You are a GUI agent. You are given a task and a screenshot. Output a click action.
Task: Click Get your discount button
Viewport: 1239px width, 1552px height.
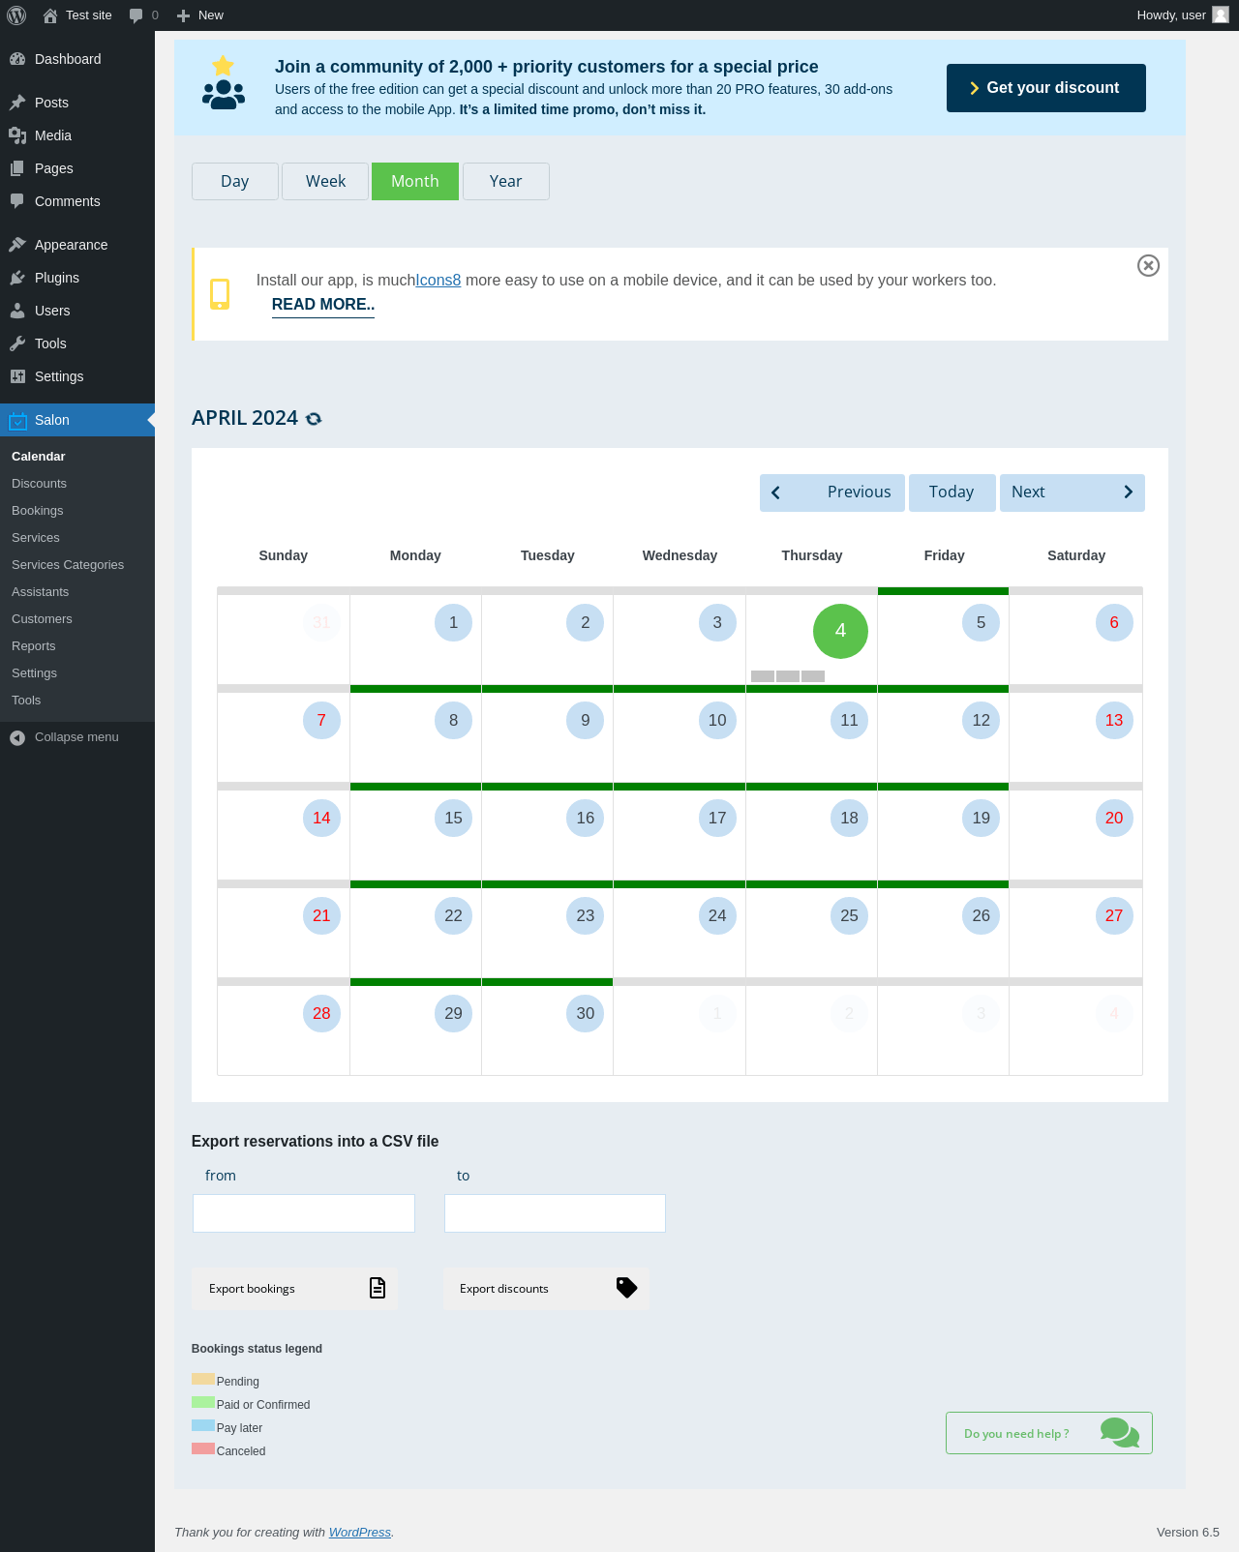[1046, 88]
